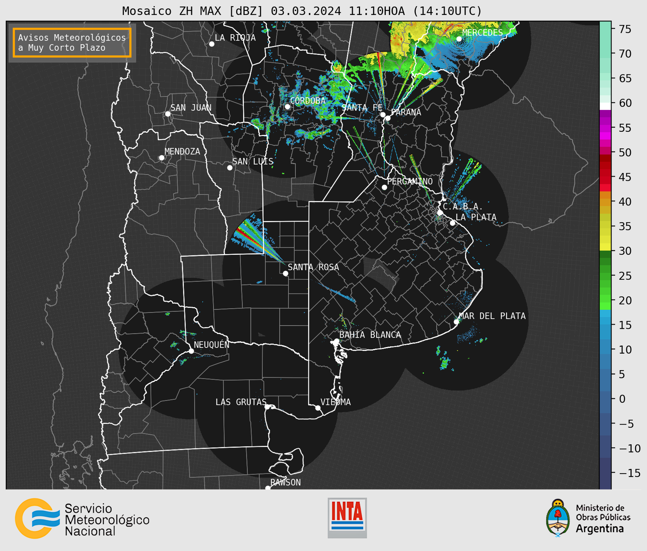Click the La Plata city dot
The width and height of the screenshot is (647, 551).
[x=453, y=223]
